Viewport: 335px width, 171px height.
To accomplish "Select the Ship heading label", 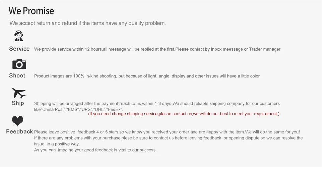I will click(18, 103).
